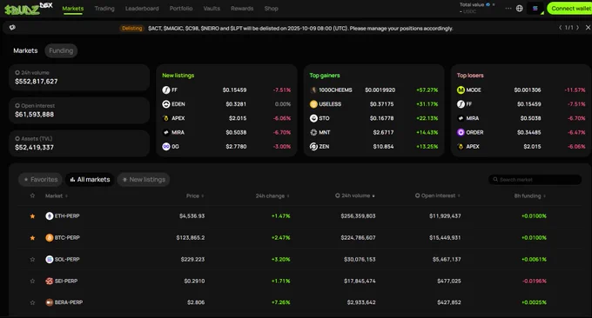Viewport: 592px width, 318px height.
Task: Open the Rewards nav tab
Action: [x=242, y=9]
